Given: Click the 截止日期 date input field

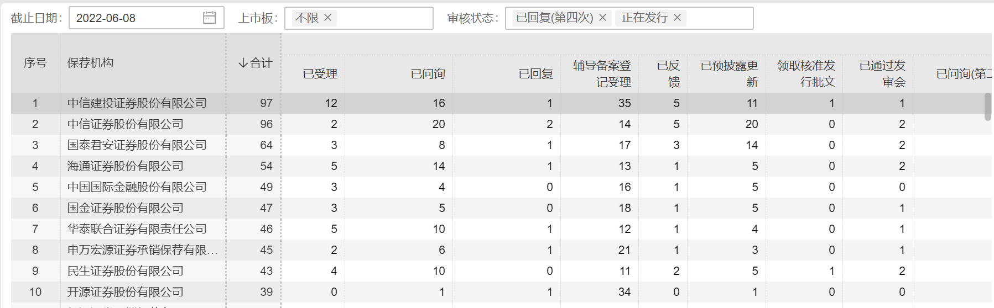Looking at the screenshot, I should 146,18.
